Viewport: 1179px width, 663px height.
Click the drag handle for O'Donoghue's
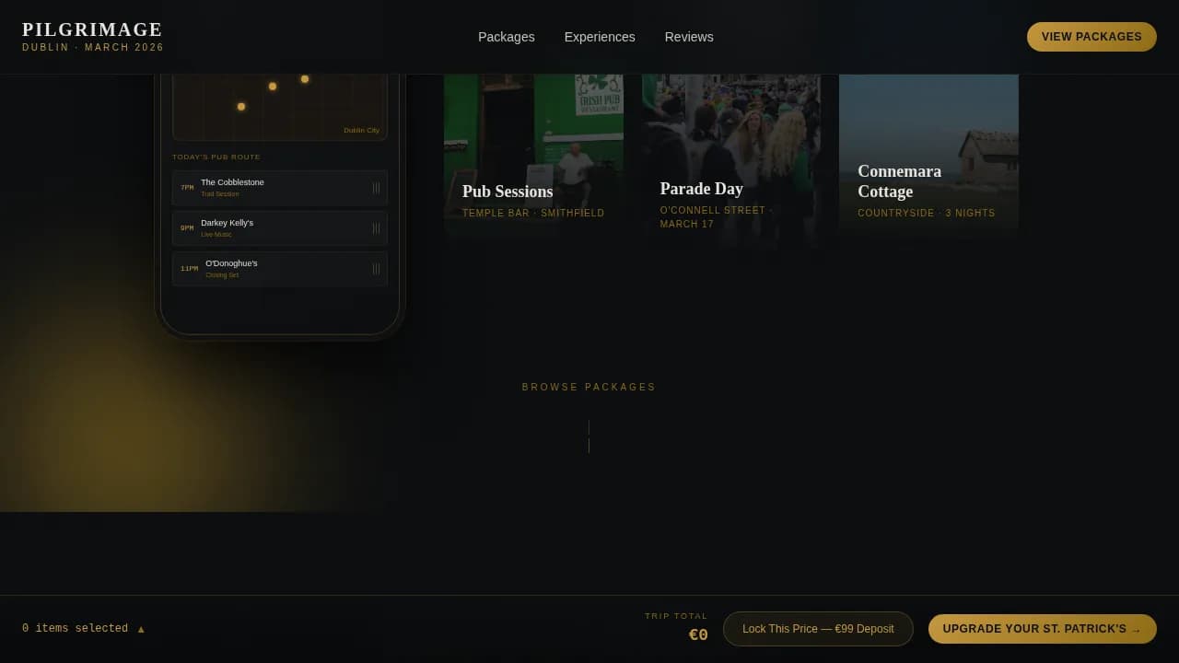coord(376,269)
